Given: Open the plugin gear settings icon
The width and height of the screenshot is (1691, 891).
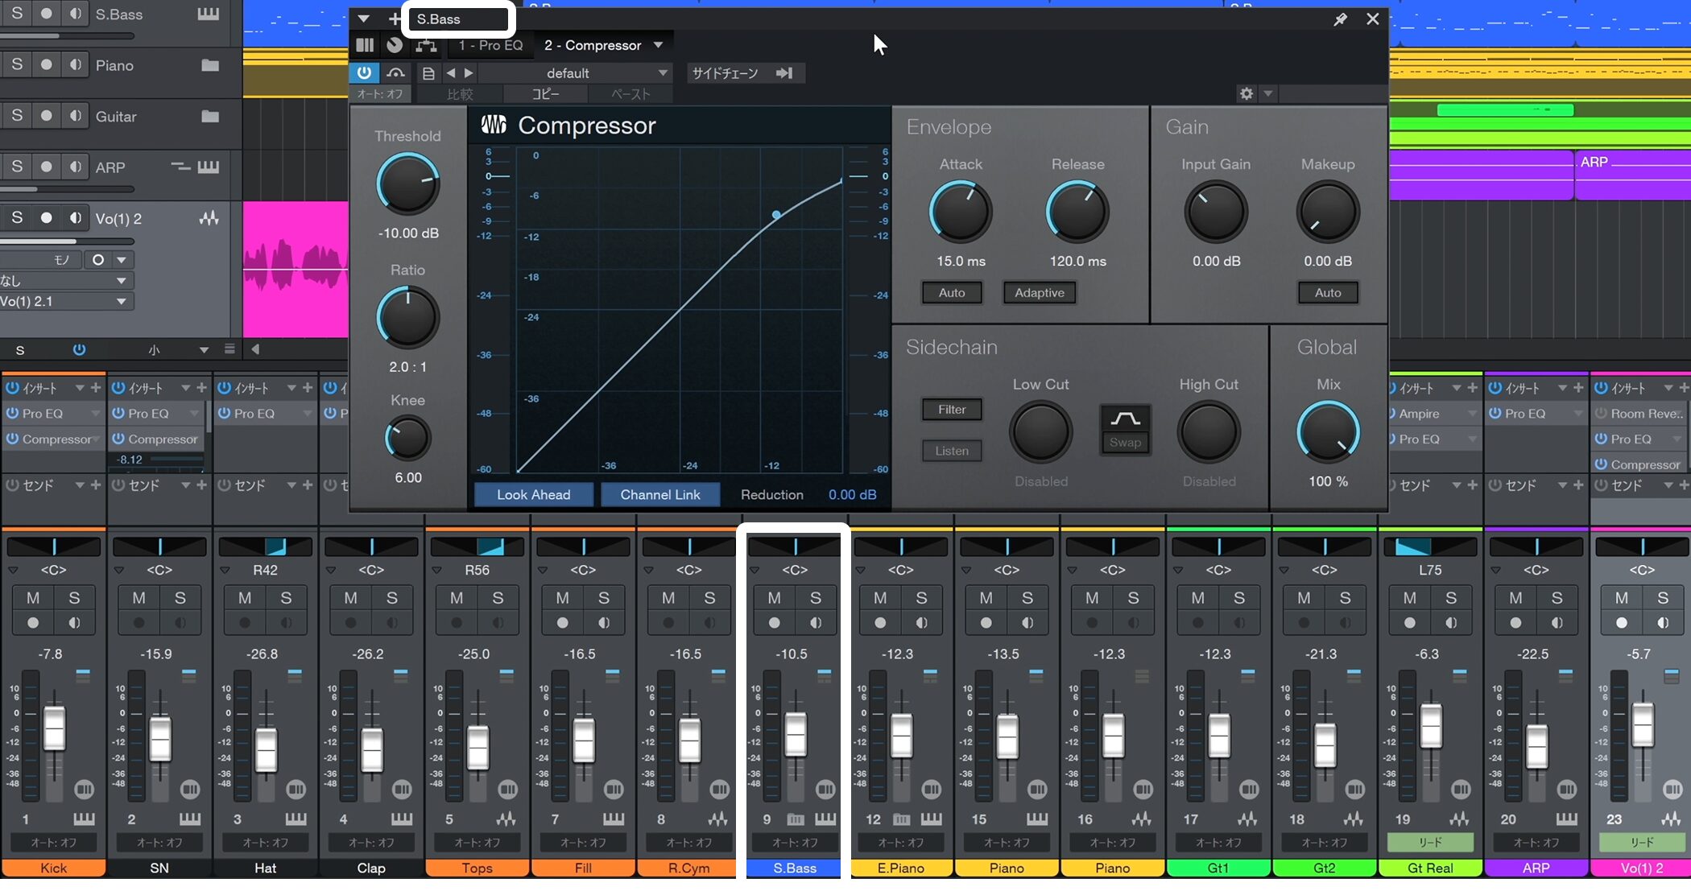Looking at the screenshot, I should click(x=1247, y=93).
